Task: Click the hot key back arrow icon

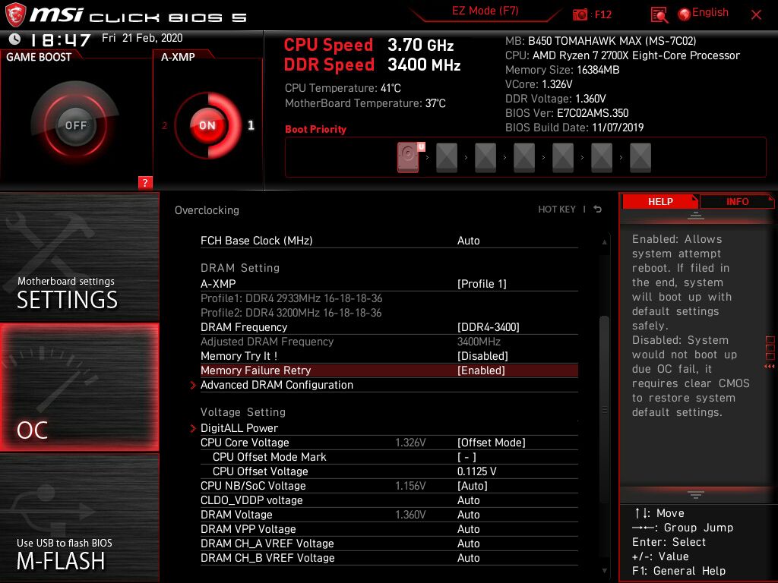Action: point(598,210)
